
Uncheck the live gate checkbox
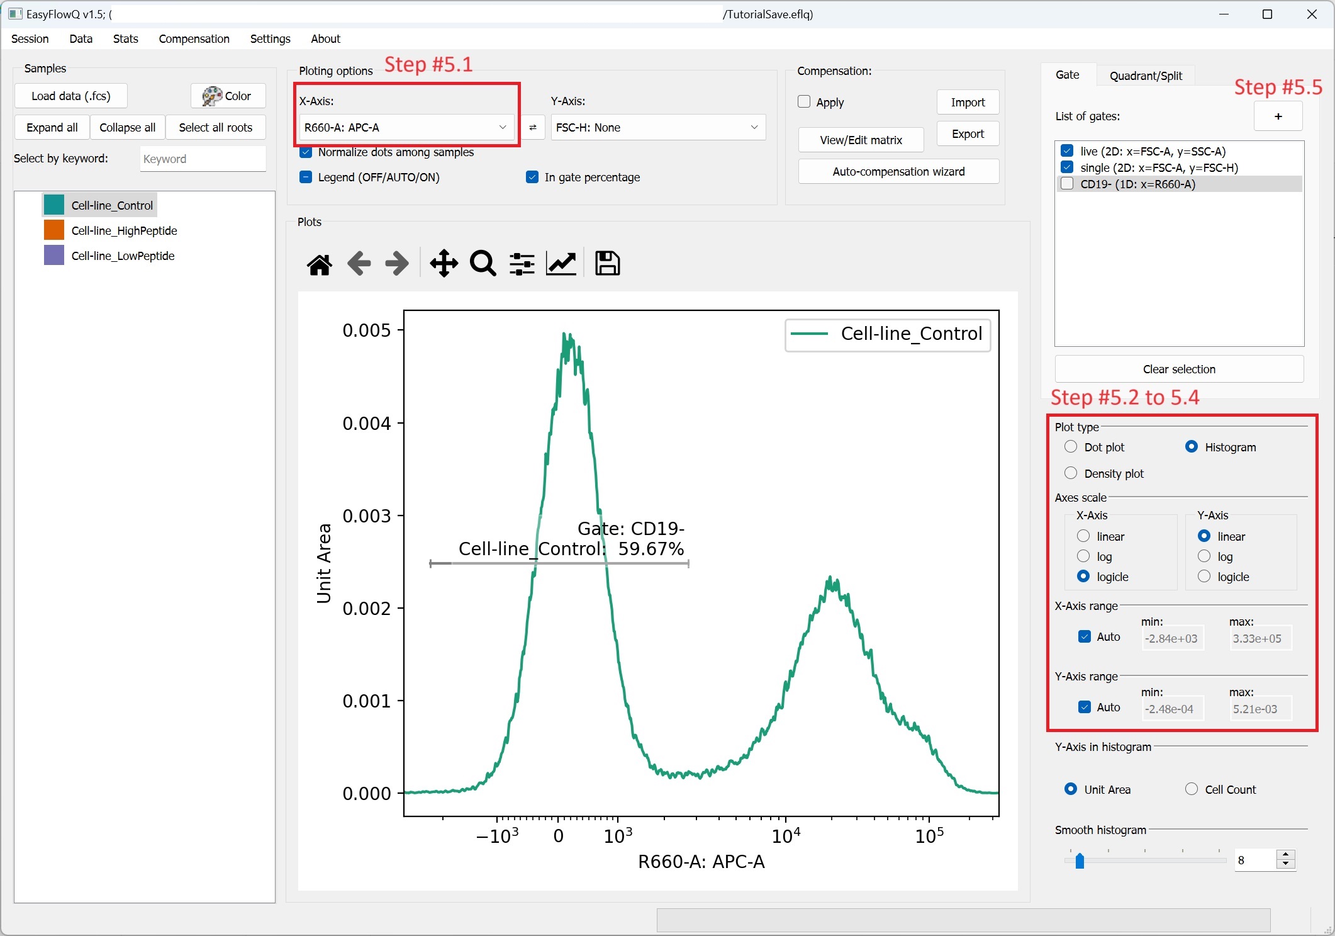click(x=1067, y=151)
